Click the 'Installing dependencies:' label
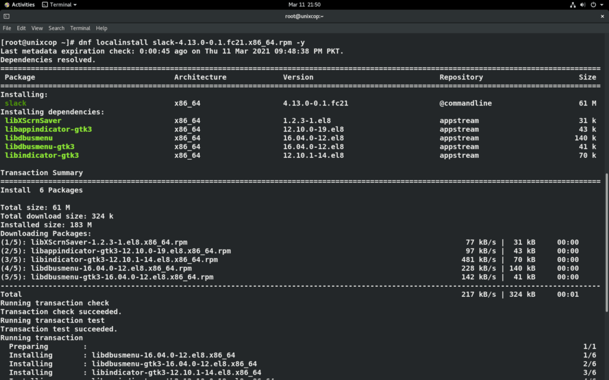Screen dimensions: 609x380 (x=52, y=112)
